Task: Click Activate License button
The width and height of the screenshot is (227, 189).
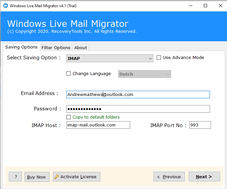Action: [x=77, y=177]
